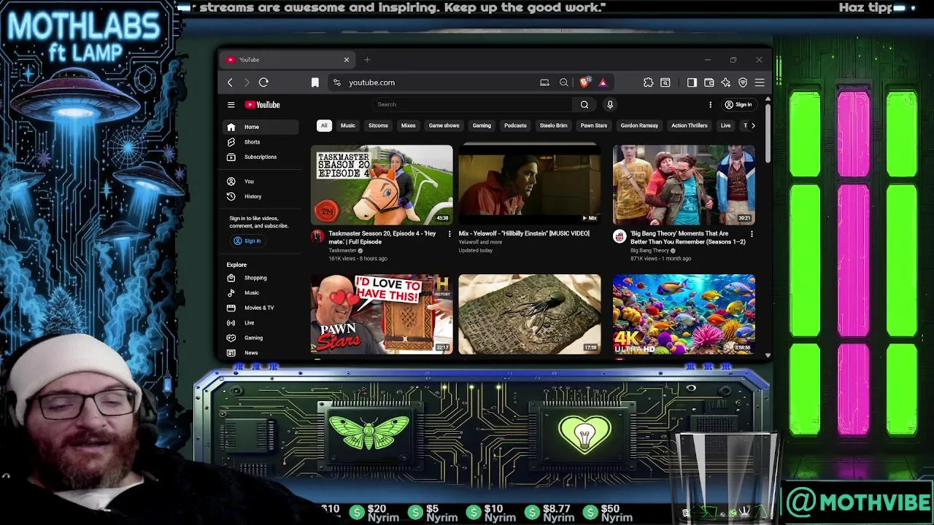Click Sign in button at top right
934x525 pixels.
click(738, 105)
